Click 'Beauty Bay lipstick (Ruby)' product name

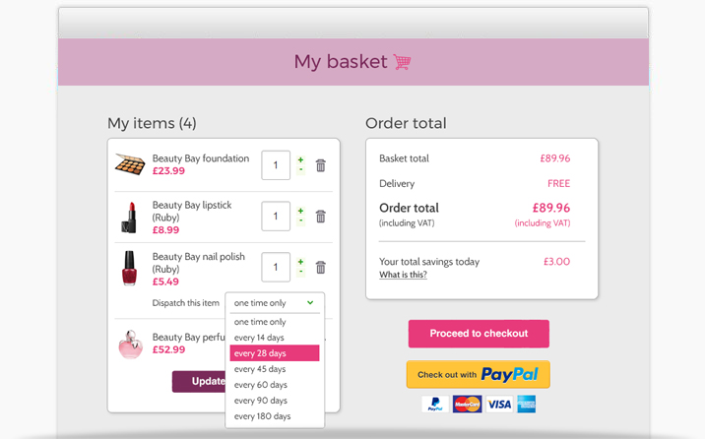(192, 212)
